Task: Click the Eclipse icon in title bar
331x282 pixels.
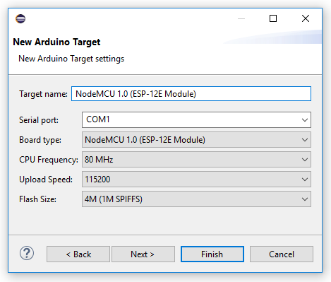Action: (20, 18)
